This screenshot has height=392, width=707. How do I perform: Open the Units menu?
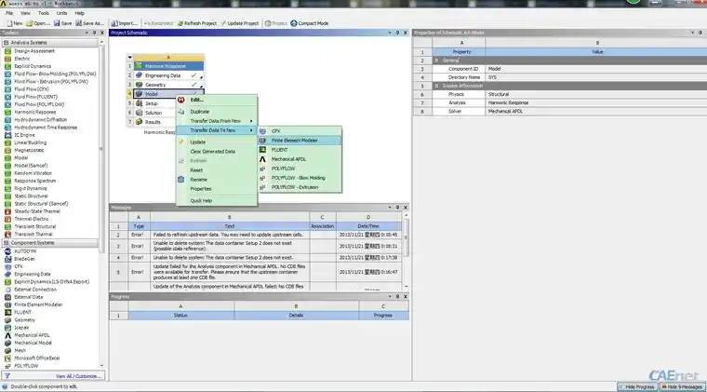pyautogui.click(x=61, y=13)
